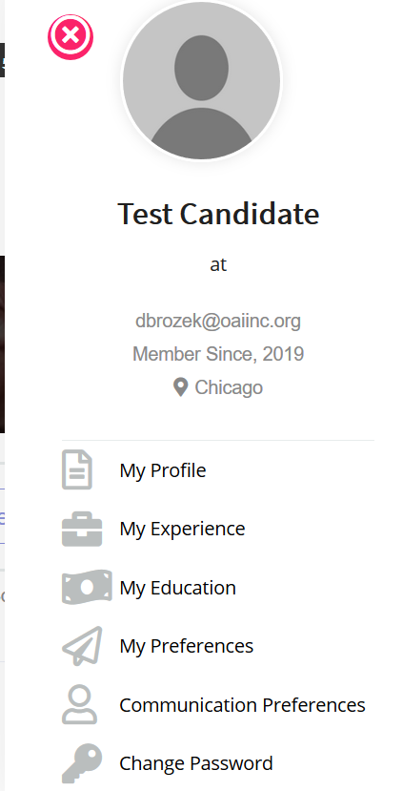Viewport: 403px width, 791px height.
Task: Select Communication Preferences
Action: (x=242, y=705)
